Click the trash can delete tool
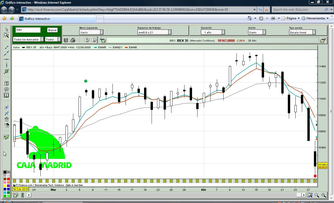Viewport: 334px width, 203px height. [x=7, y=119]
